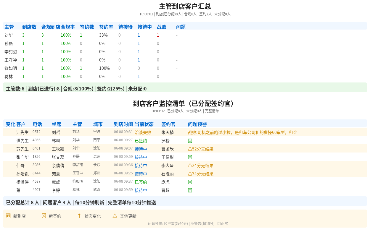370x240 pixels.
Task: Click city 宁波
Action: (x=97, y=132)
